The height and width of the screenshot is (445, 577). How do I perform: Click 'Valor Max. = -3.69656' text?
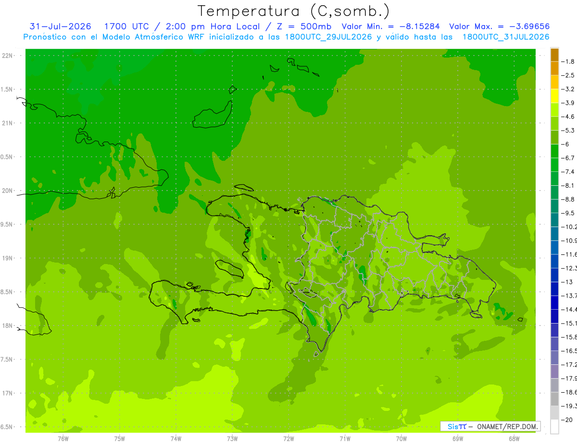499,26
